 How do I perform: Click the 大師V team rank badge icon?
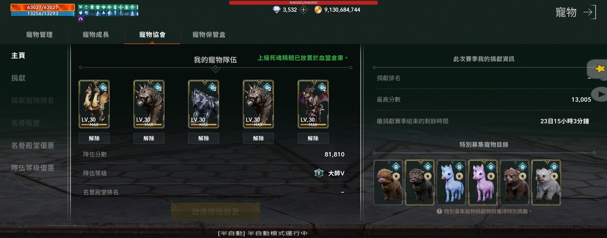pyautogui.click(x=318, y=173)
